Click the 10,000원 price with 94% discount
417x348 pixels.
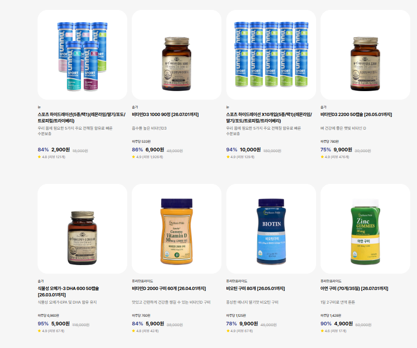pos(250,150)
